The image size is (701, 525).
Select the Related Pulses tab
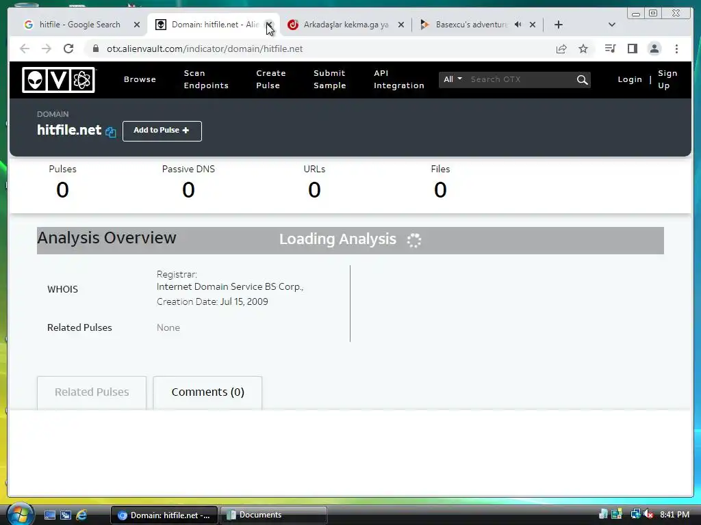[x=92, y=392]
